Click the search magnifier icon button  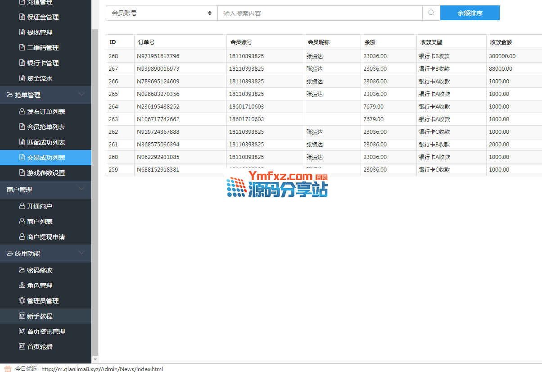coord(431,13)
